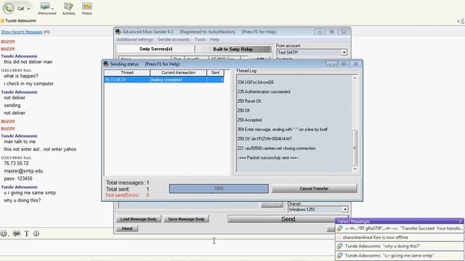Switch to Smtp Server(s) tab
This screenshot has height=261, width=465.
point(155,49)
